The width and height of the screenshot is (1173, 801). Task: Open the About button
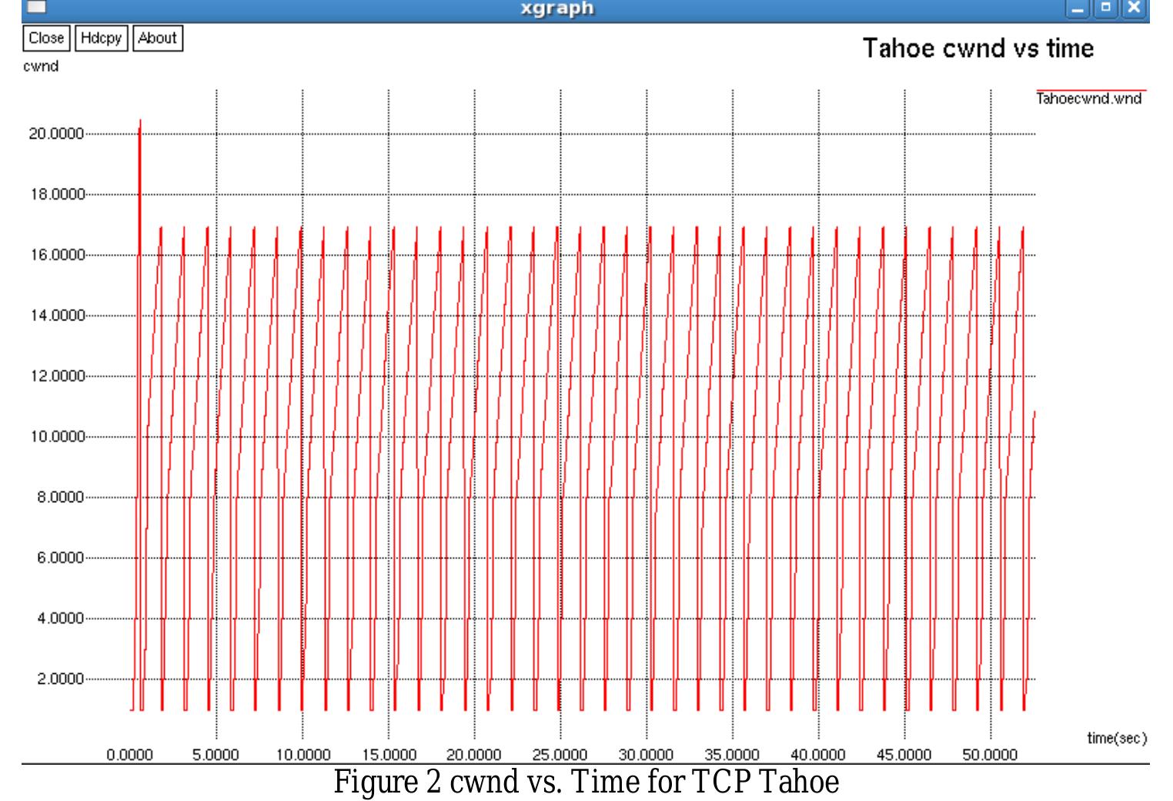[158, 38]
